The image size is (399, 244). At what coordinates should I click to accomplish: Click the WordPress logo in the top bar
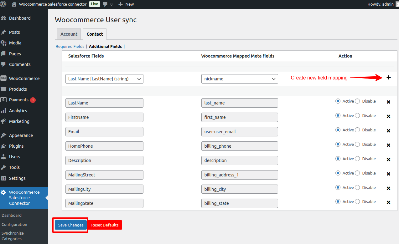click(x=4, y=4)
